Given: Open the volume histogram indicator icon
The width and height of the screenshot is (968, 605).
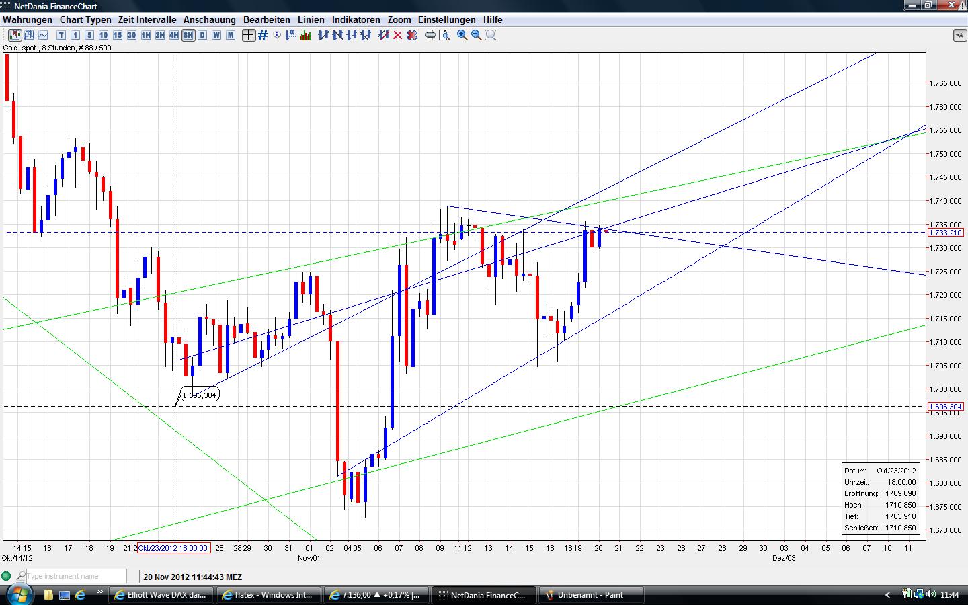Looking at the screenshot, I should point(305,36).
